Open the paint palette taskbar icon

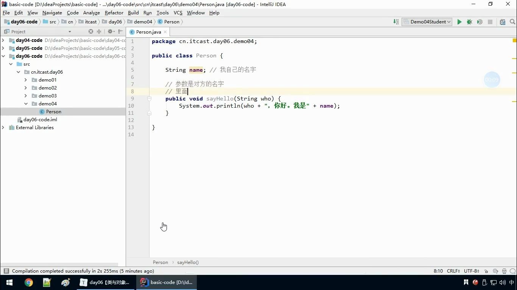coord(65,282)
